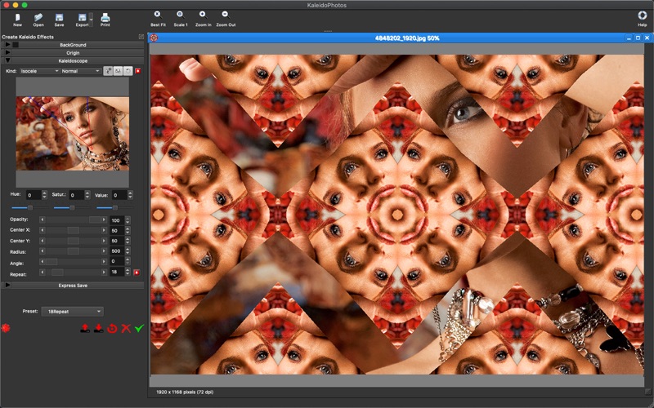
Task: Click the Value slider handle
Action: (115, 207)
